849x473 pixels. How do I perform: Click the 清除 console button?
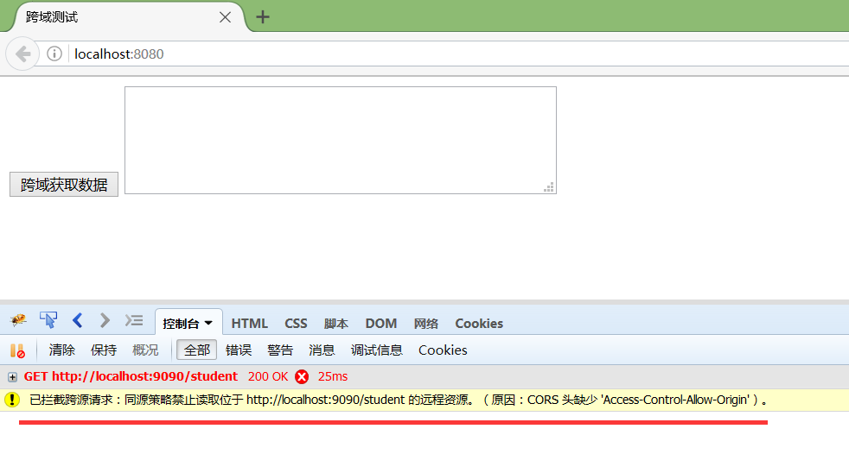click(61, 350)
